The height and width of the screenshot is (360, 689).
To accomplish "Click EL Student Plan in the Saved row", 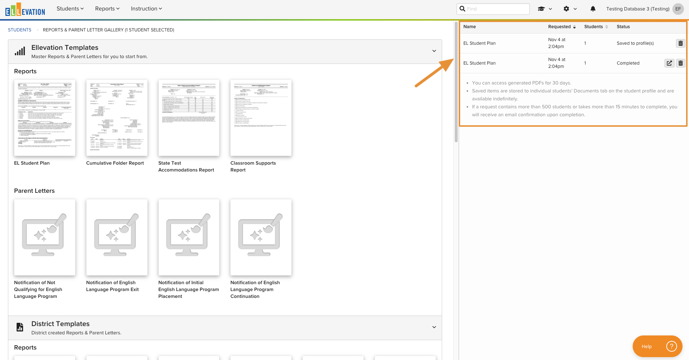I will pyautogui.click(x=479, y=43).
